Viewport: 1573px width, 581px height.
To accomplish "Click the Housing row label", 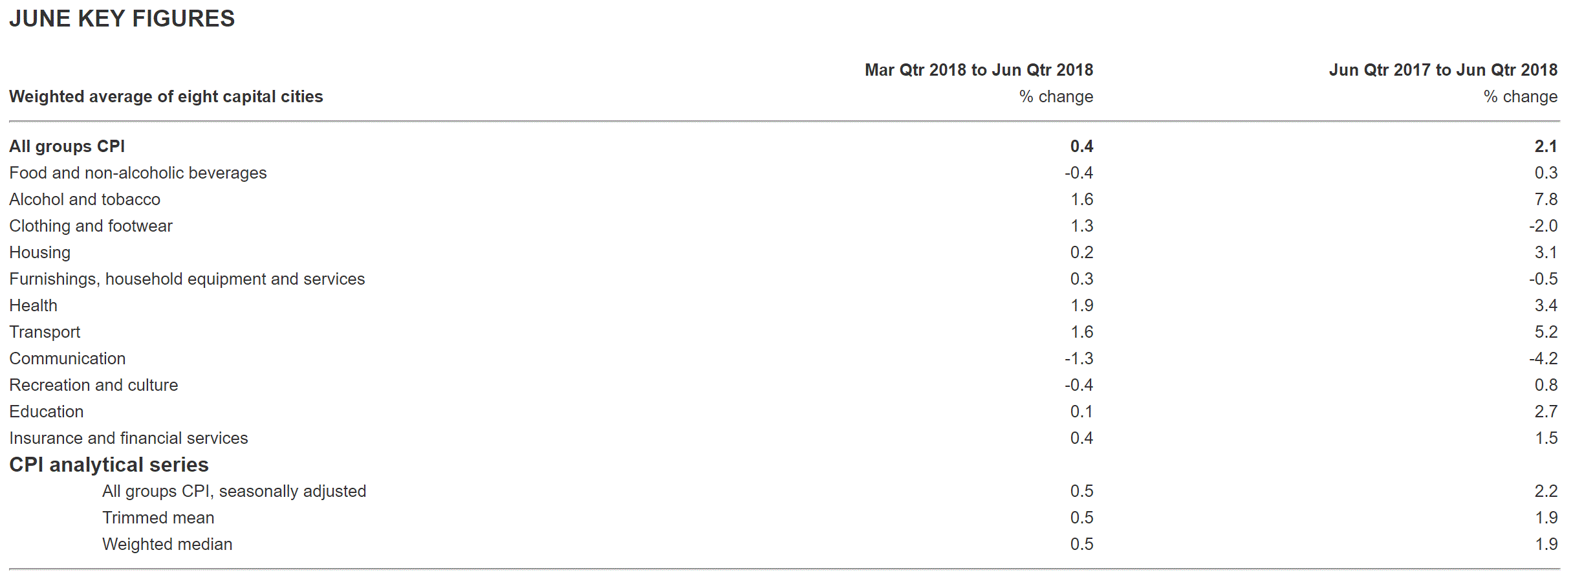I will pos(40,252).
